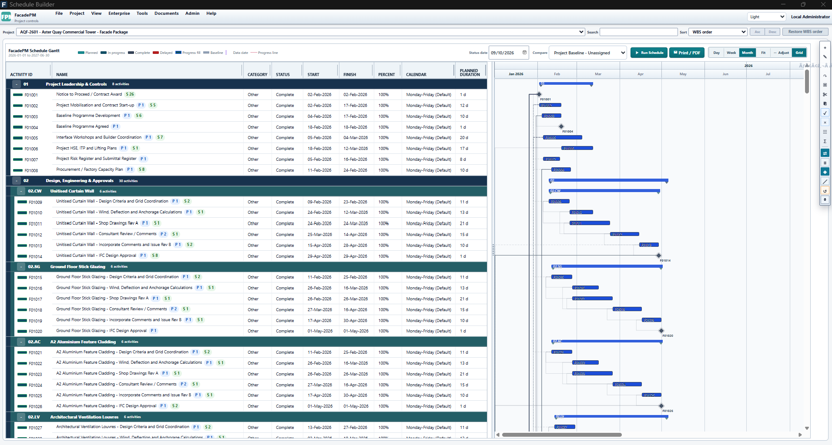Click the FacadePM logo icon

[6, 17]
